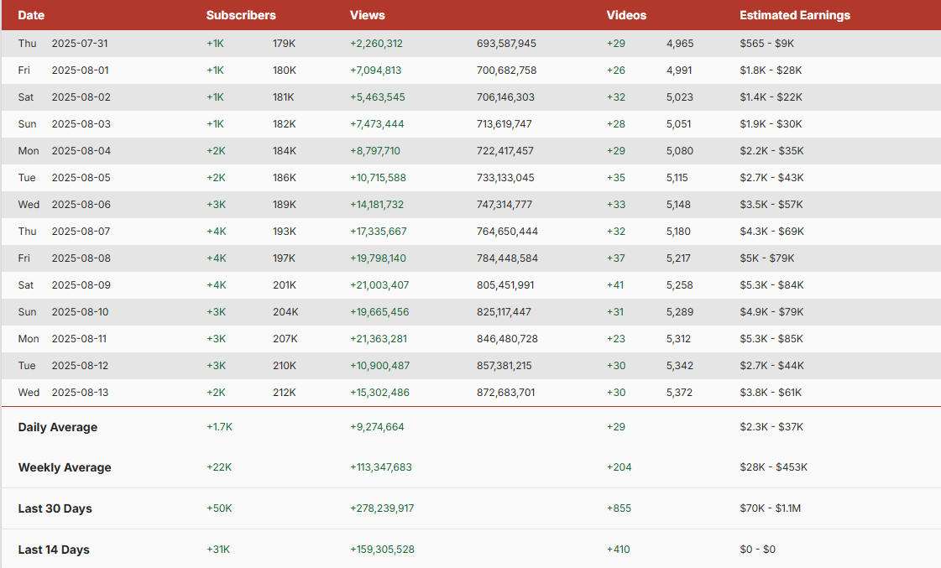This screenshot has height=568, width=941.
Task: Select the date 2025-08-09
Action: [81, 285]
